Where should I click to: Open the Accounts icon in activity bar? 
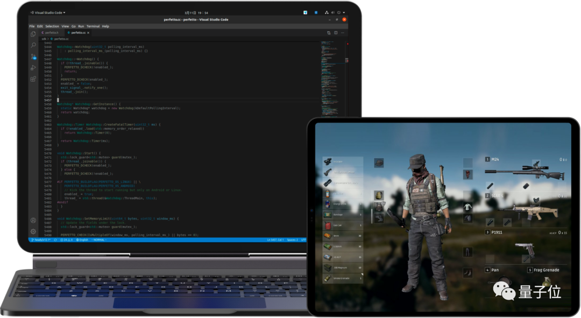tap(33, 220)
